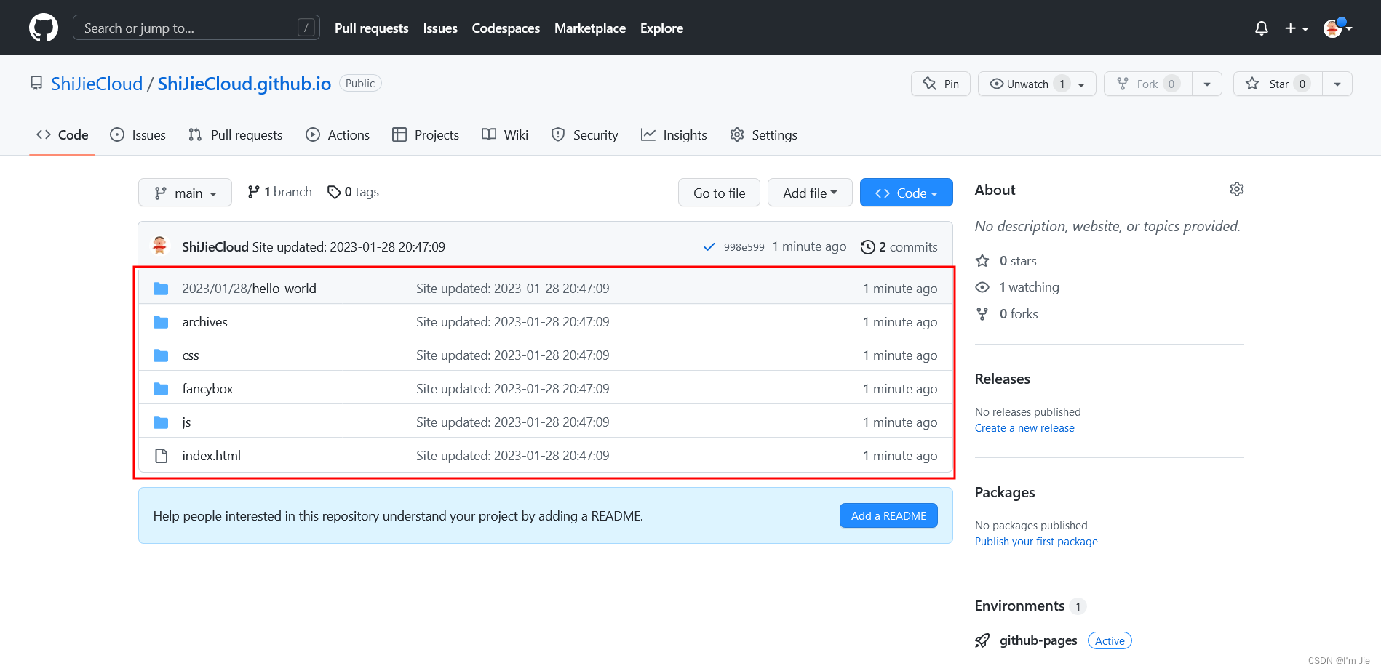This screenshot has height=671, width=1381.
Task: Edit About details with gear icon
Action: tap(1236, 189)
